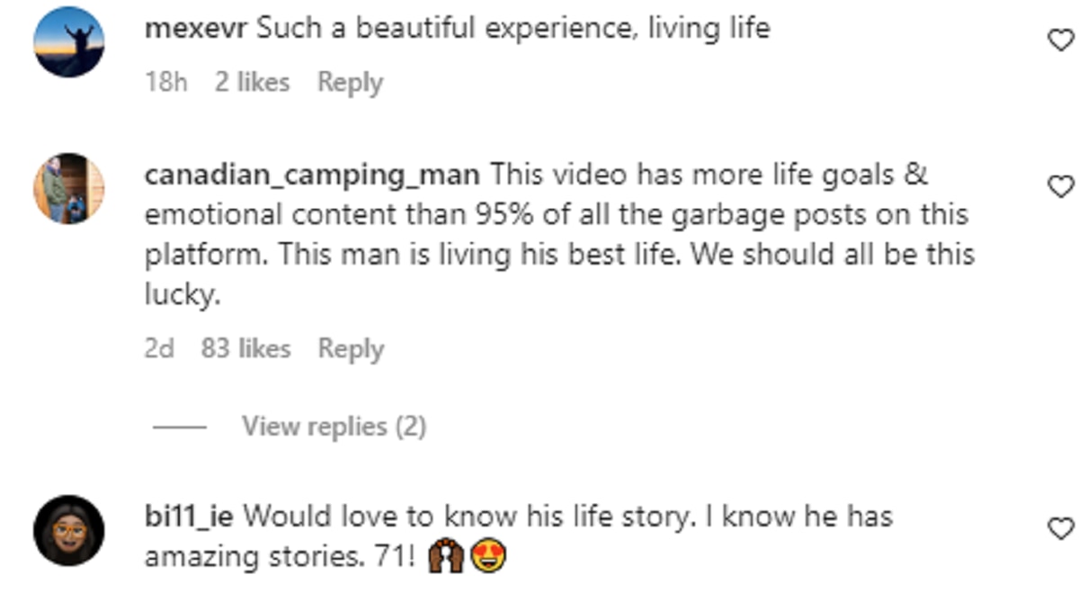This screenshot has height=593, width=1079.
Task: Like canadian_camping_man's comment with the heart
Action: tap(1061, 186)
